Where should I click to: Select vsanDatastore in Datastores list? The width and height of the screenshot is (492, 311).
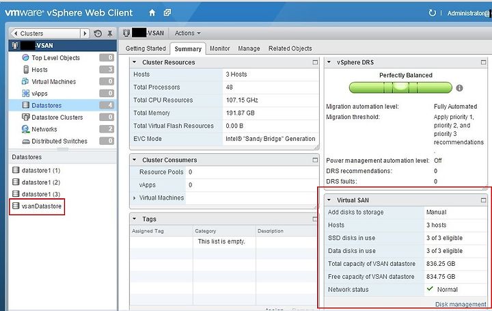(42, 206)
